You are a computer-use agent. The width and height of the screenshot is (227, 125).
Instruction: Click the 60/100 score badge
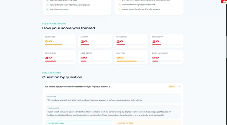click(x=172, y=87)
